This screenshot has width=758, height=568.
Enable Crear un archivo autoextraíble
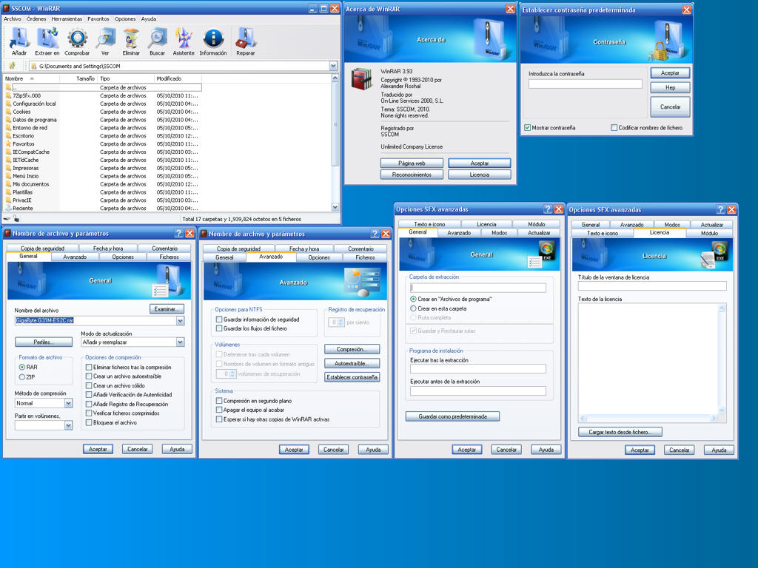89,376
